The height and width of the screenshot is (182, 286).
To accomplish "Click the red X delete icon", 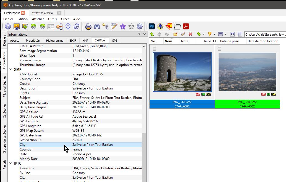I will [x=190, y=34].
